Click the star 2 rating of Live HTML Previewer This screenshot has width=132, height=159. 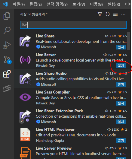tap(124, 130)
